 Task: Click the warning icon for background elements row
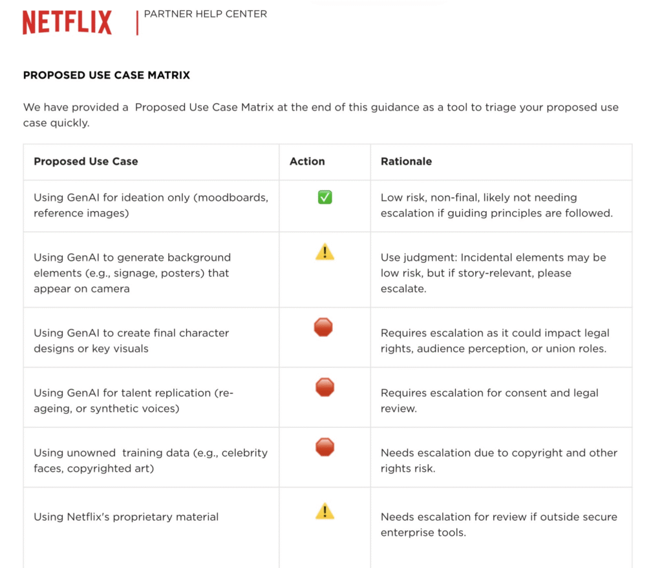[x=325, y=252]
